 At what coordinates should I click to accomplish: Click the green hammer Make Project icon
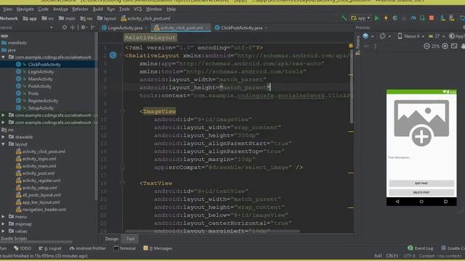coord(344,18)
